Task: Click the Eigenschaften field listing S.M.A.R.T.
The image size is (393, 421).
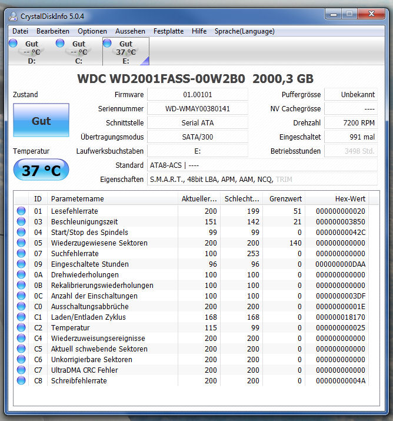Action: [x=262, y=180]
